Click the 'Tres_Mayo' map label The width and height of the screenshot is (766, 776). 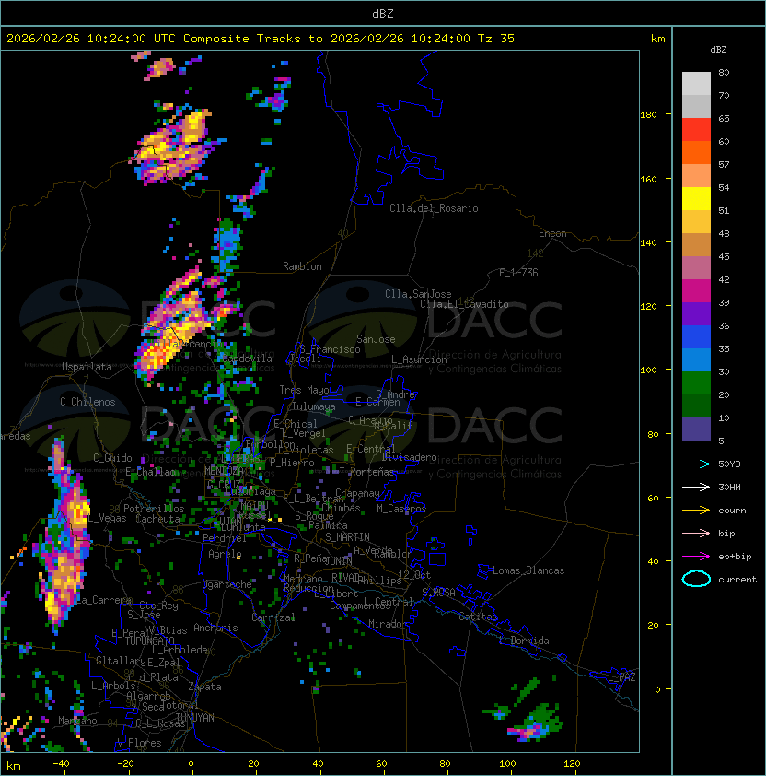point(304,390)
